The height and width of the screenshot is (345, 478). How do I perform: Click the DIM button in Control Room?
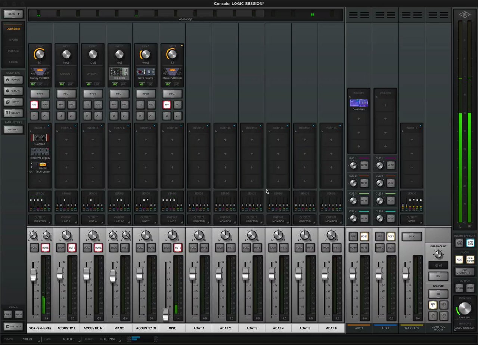click(438, 276)
